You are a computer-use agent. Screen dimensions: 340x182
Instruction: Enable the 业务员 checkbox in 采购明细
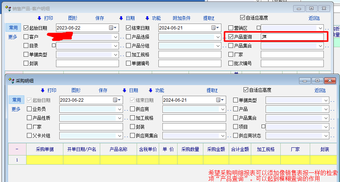click(29, 109)
